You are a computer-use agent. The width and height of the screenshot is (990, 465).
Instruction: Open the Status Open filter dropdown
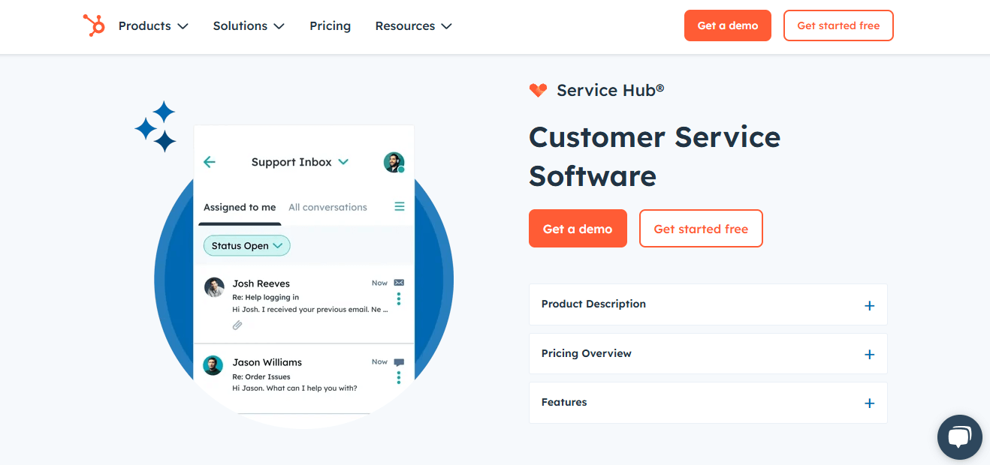tap(246, 245)
